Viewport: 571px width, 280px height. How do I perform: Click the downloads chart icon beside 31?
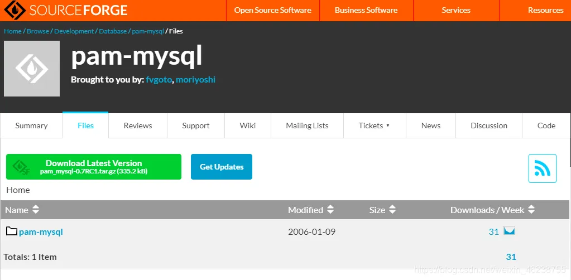click(509, 231)
